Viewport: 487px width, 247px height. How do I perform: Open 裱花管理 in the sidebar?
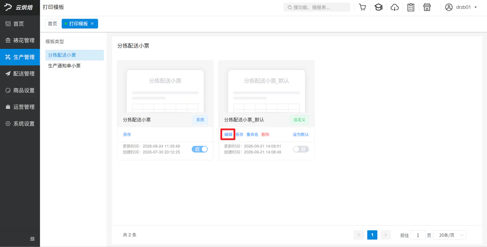pyautogui.click(x=20, y=40)
